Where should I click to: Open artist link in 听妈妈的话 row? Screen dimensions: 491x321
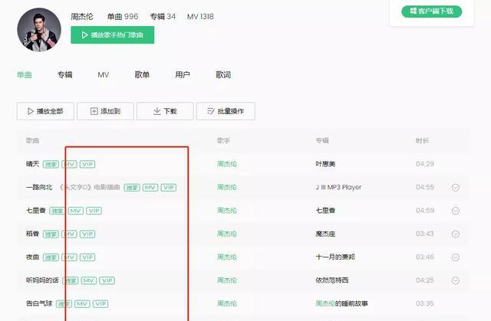coord(227,280)
